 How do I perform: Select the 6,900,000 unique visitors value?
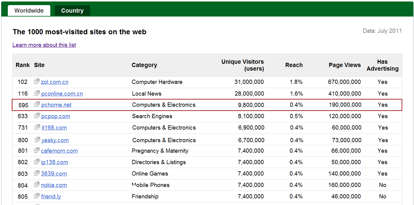(251, 128)
